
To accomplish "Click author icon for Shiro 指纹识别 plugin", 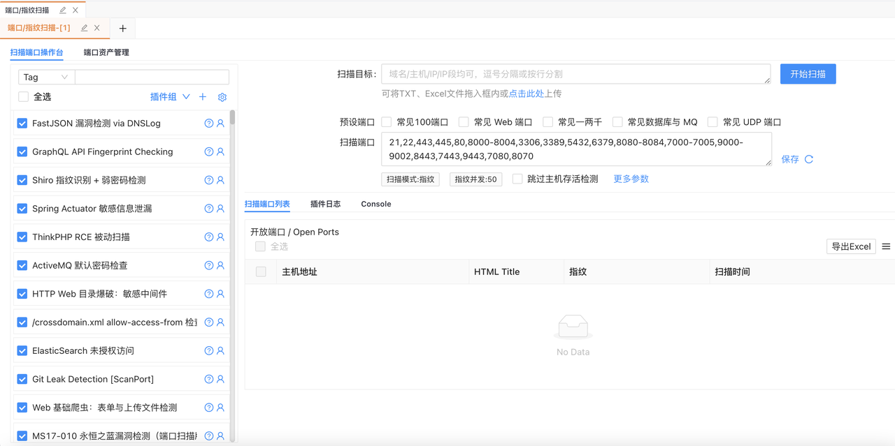I will (x=220, y=180).
